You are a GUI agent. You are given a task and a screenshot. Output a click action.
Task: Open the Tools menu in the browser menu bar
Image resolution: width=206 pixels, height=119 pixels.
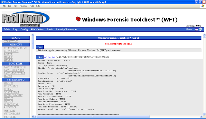point(32,6)
